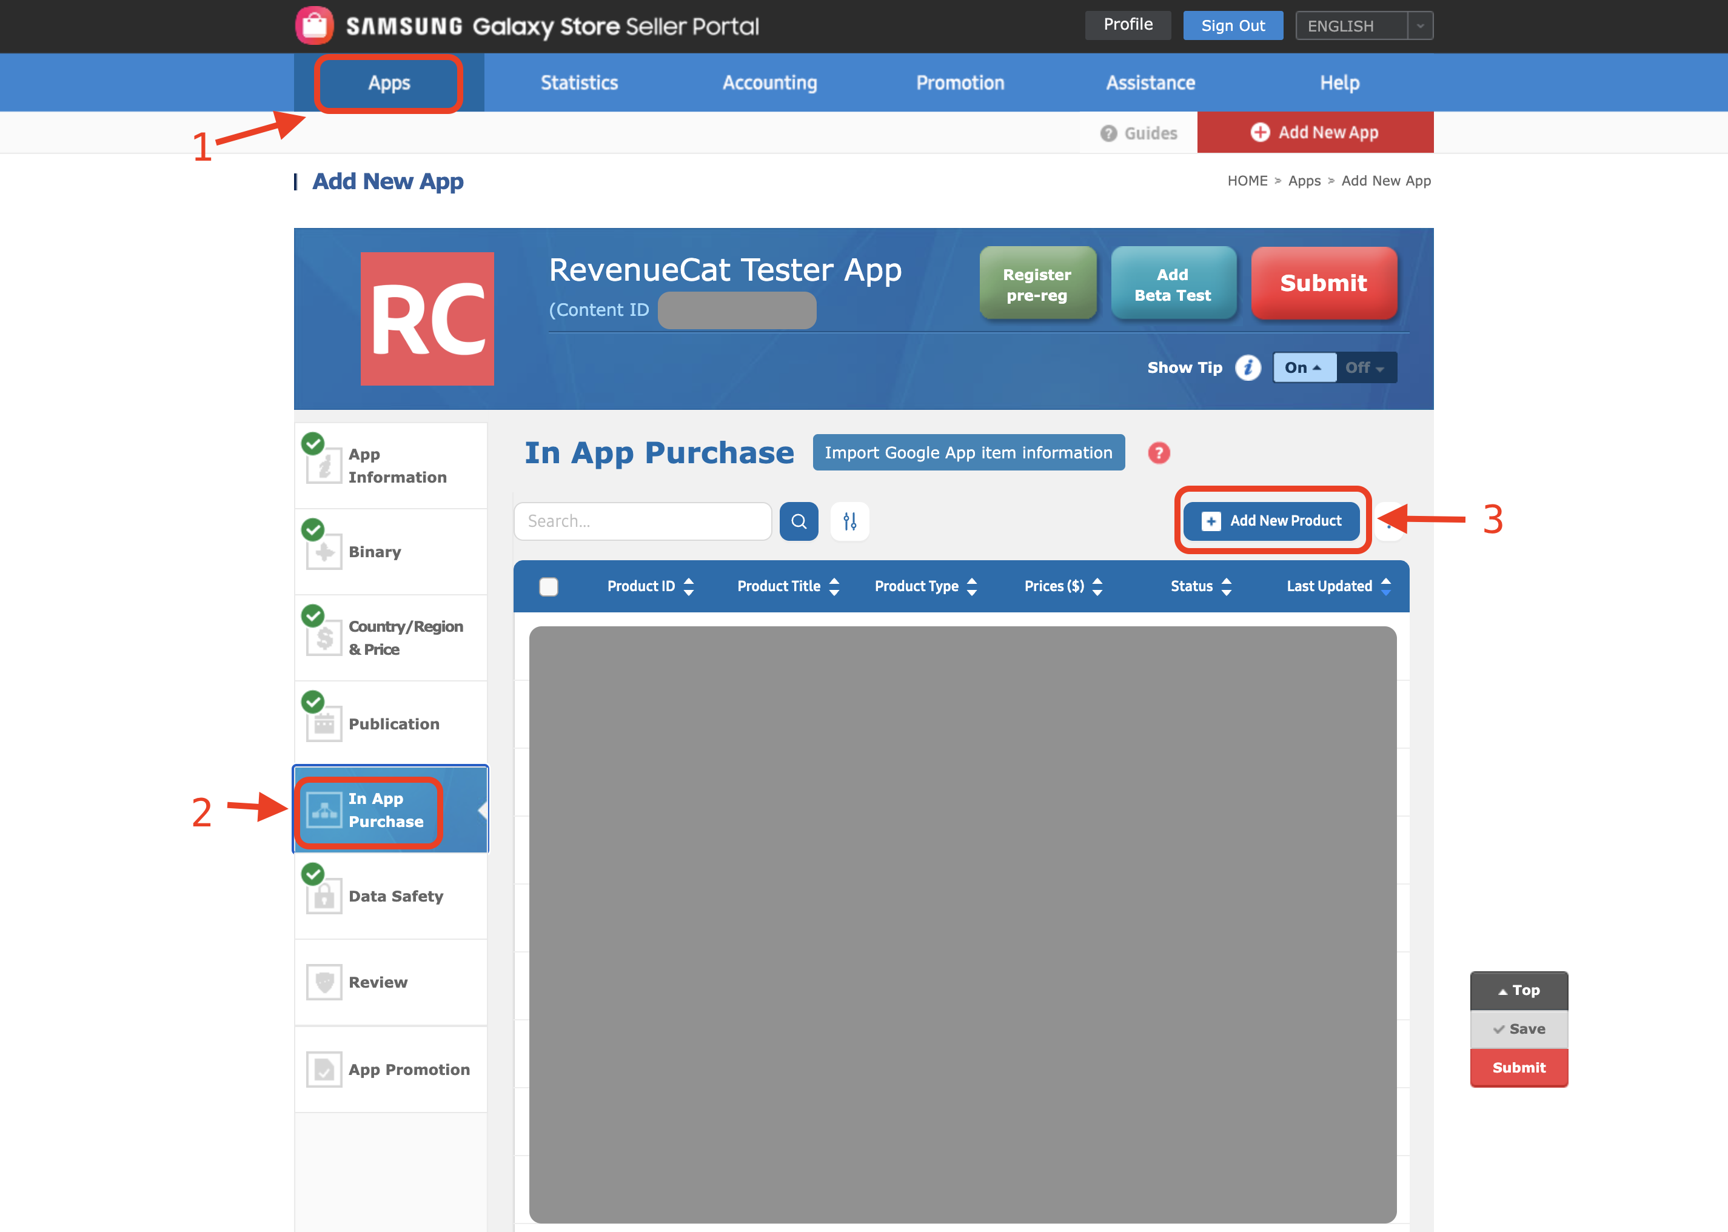
Task: Click the Publication calendar icon
Action: [324, 724]
